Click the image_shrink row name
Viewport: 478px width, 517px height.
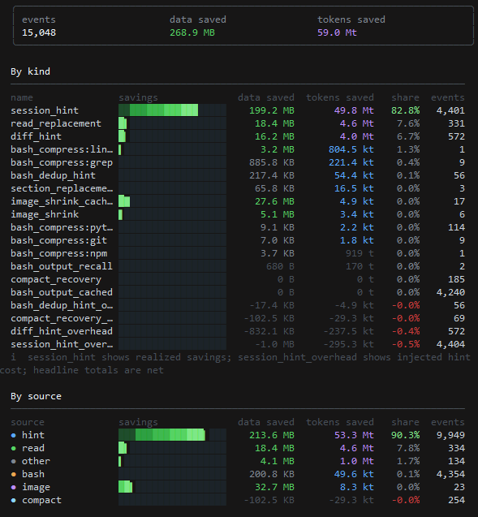45,214
